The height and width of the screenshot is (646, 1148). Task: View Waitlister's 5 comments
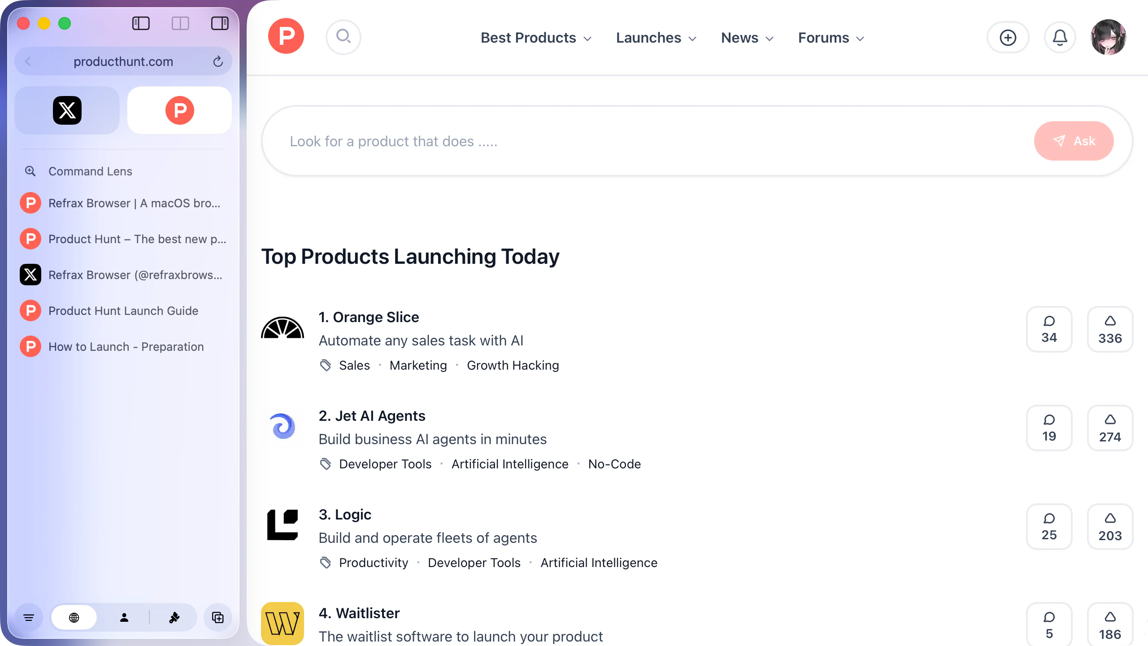[x=1049, y=624]
